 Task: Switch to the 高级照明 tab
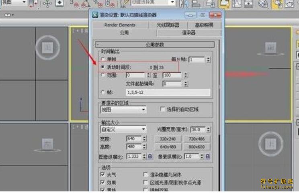204,25
